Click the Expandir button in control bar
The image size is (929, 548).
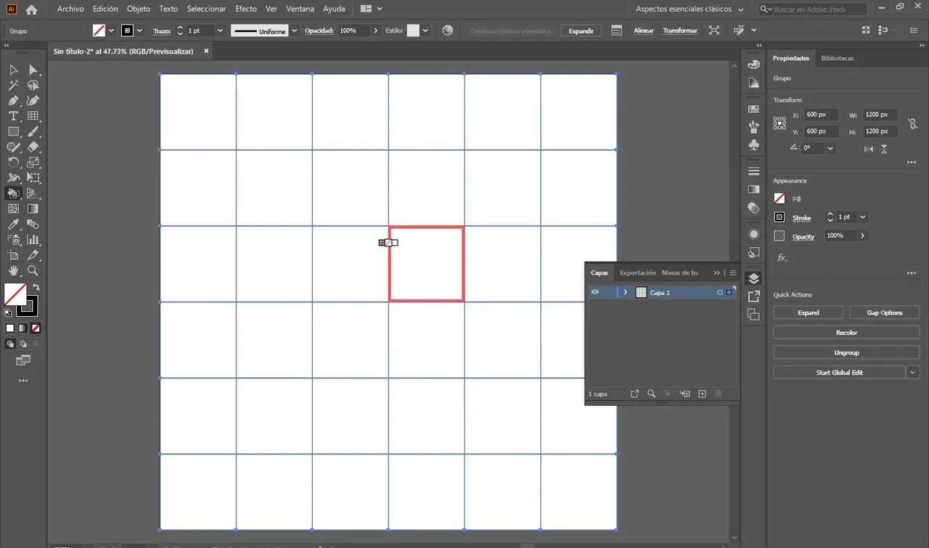click(581, 30)
